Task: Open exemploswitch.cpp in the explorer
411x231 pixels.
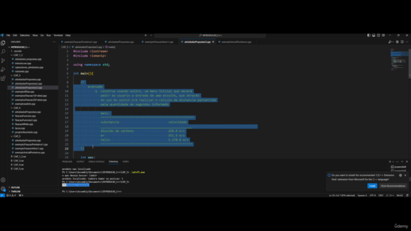Action: click(x=25, y=104)
